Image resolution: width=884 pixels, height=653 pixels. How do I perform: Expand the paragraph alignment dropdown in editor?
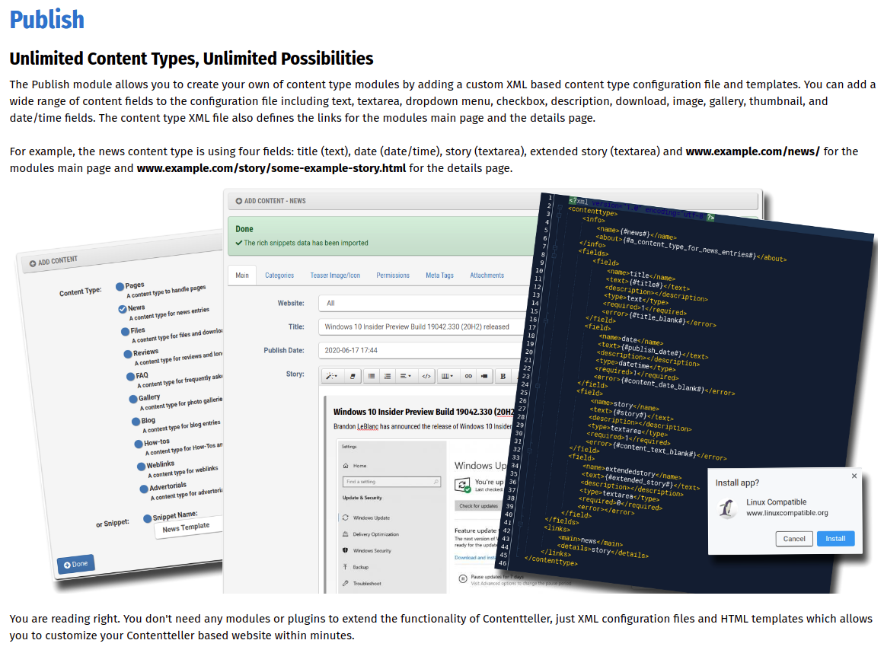click(x=407, y=376)
